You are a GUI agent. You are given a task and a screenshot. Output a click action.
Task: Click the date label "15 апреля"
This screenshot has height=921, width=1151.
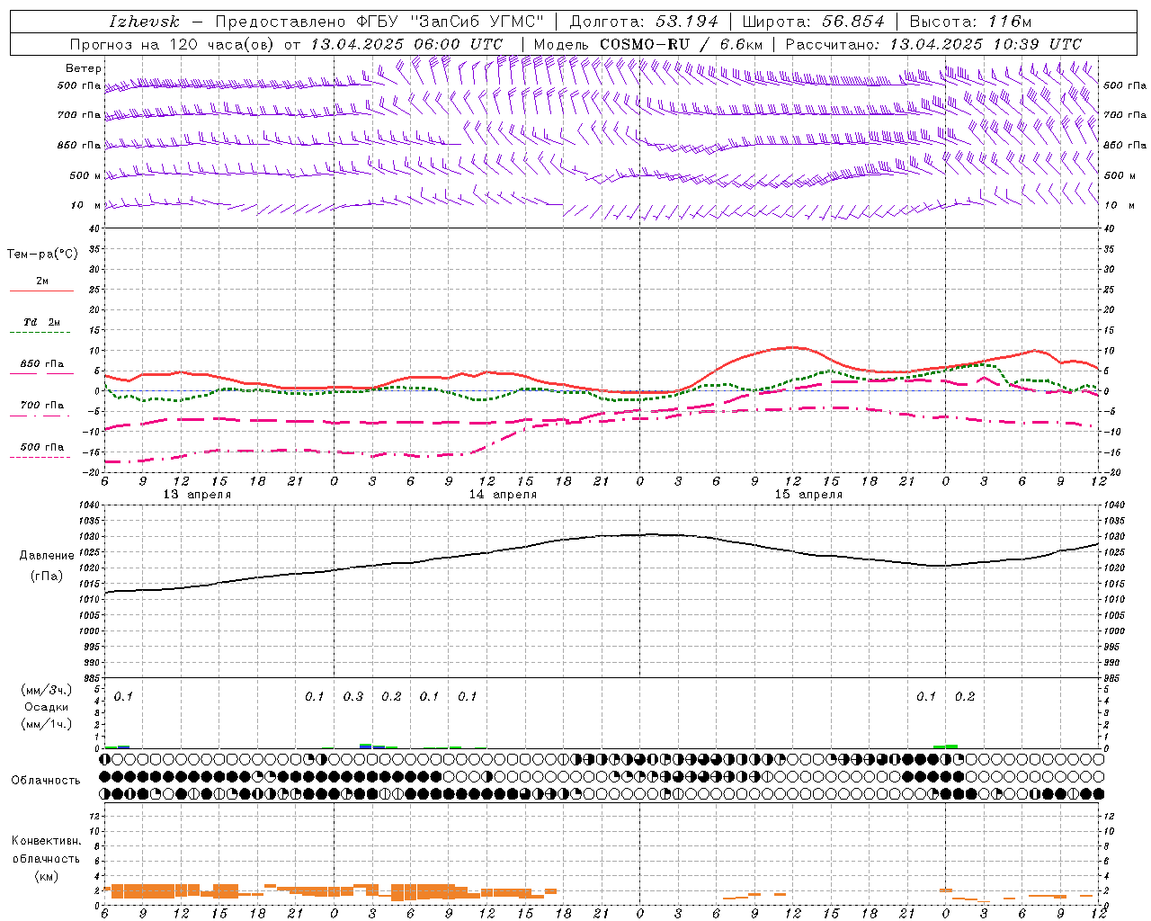808,495
